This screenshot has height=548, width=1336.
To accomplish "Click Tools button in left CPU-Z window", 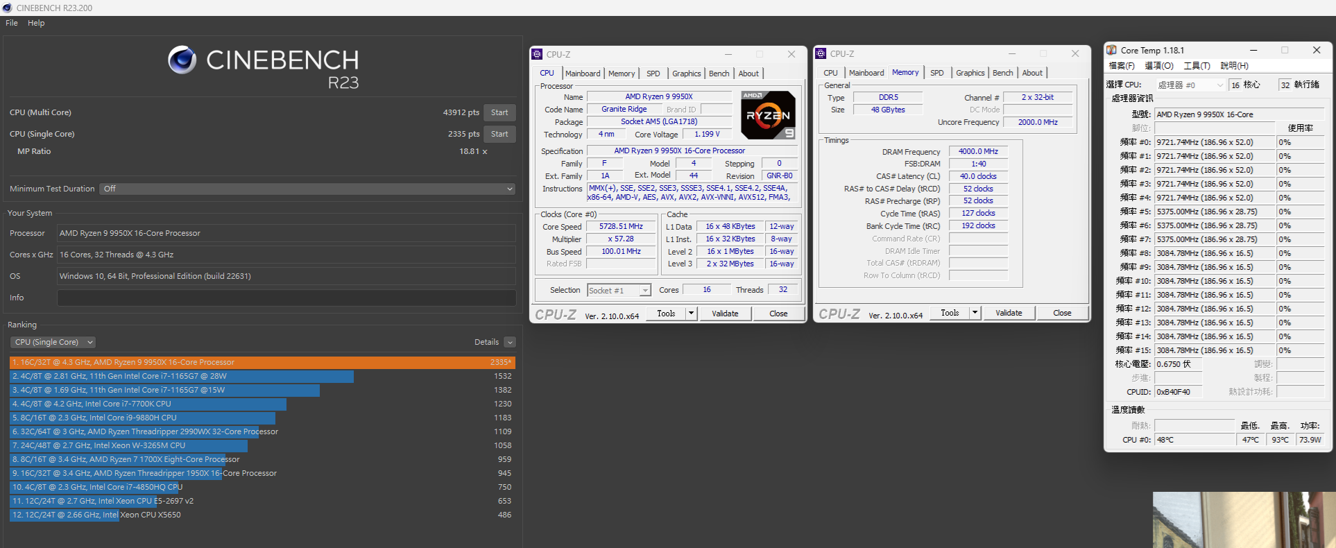I will 666,314.
